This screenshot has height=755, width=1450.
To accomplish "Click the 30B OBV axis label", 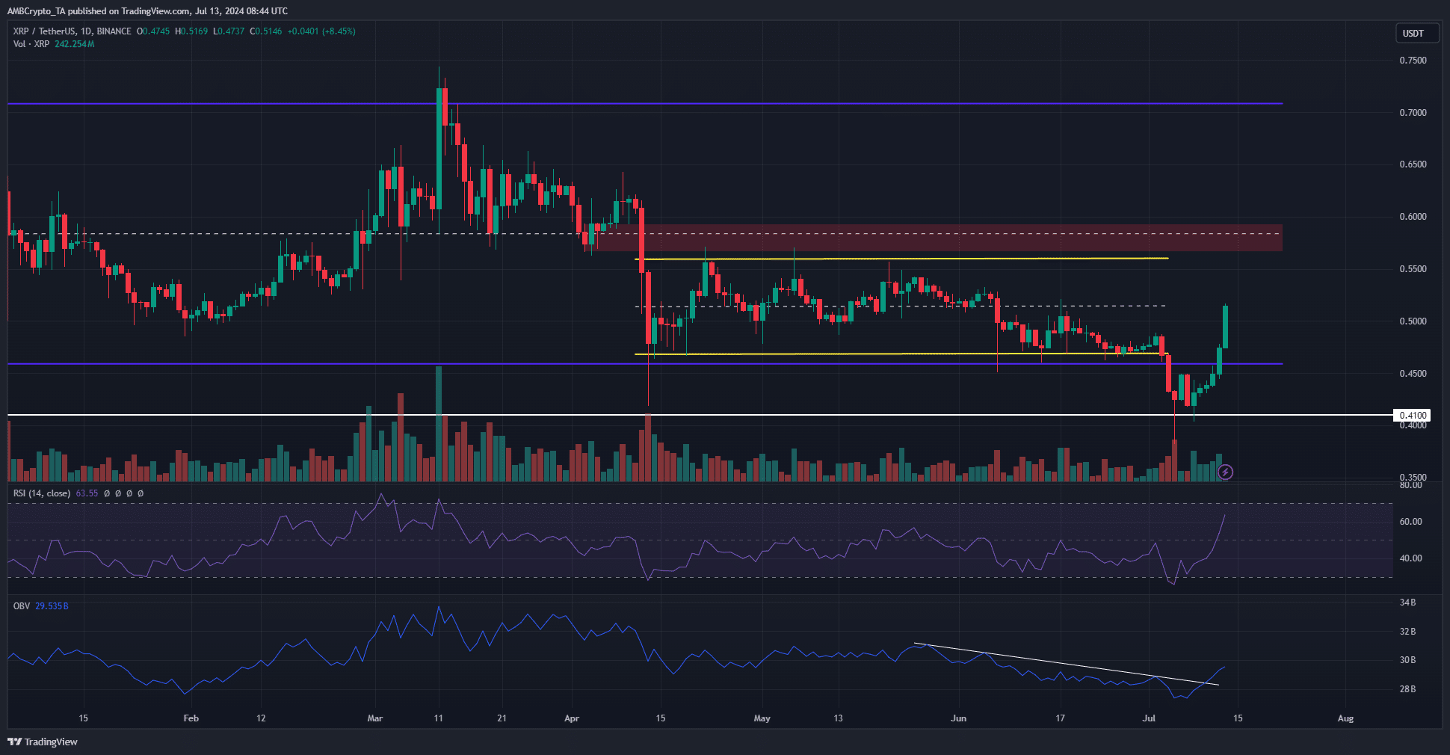I will 1407,660.
